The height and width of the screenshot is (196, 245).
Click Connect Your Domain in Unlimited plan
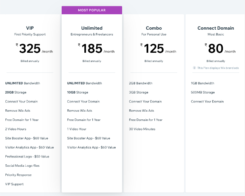click(83, 102)
